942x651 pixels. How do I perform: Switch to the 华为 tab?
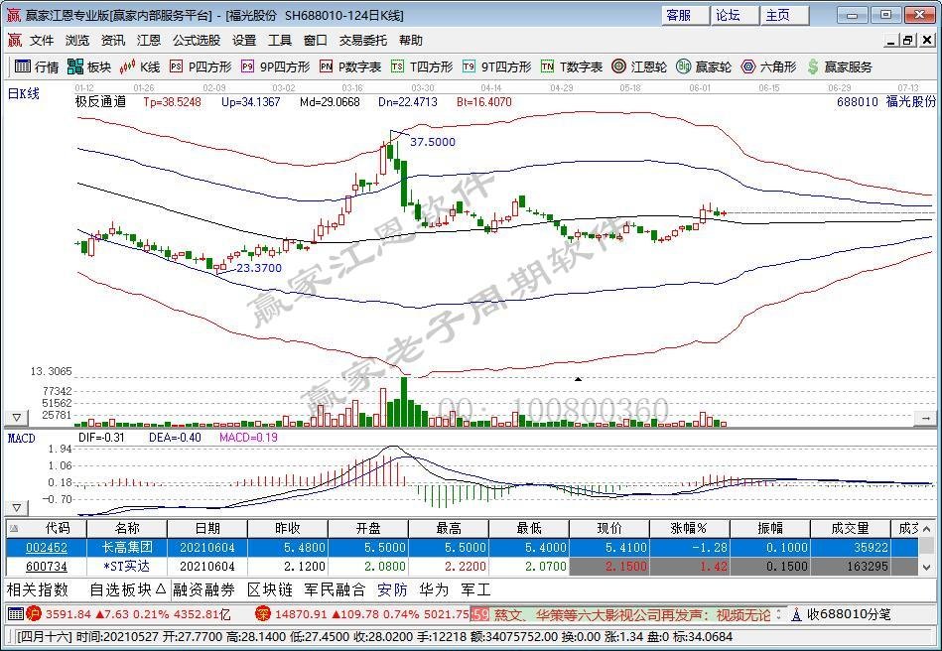[434, 589]
